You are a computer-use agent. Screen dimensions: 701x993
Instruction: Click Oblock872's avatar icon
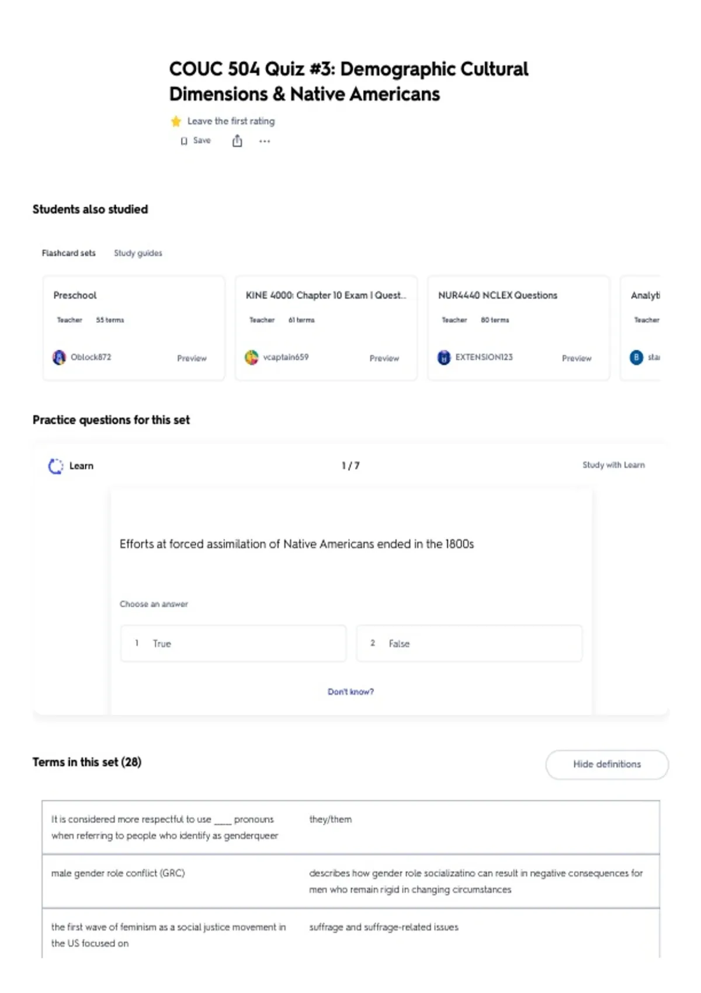[59, 357]
